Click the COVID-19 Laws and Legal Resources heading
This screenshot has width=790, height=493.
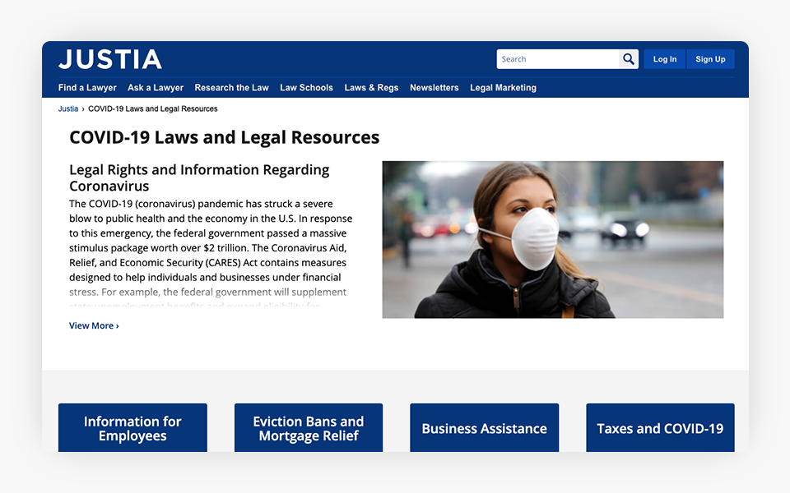(x=225, y=137)
